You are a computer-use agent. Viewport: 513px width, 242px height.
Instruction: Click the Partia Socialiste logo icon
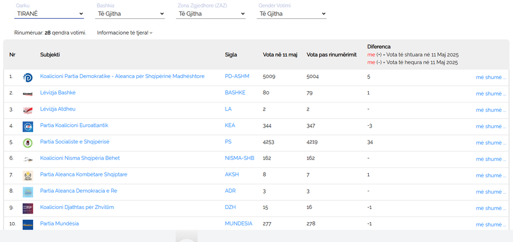(28, 143)
